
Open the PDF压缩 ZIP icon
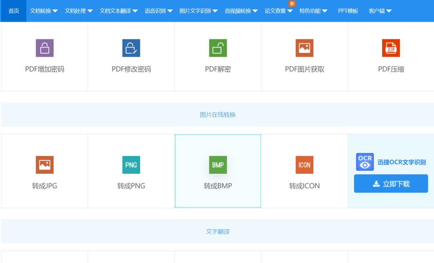point(391,48)
